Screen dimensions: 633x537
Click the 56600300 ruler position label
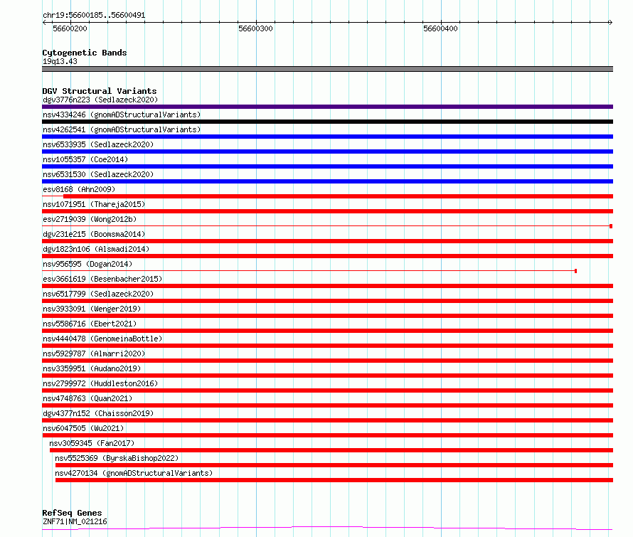(255, 28)
